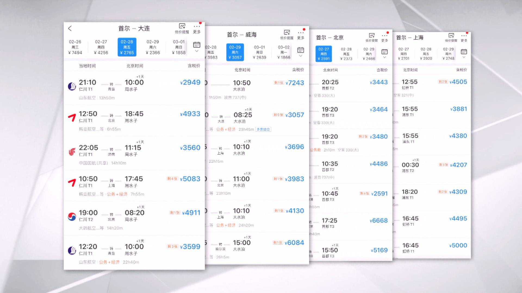Expand chevron below Seoul–Weihai calendar
Screen dimensions: 522x293
pyautogui.click(x=300, y=56)
